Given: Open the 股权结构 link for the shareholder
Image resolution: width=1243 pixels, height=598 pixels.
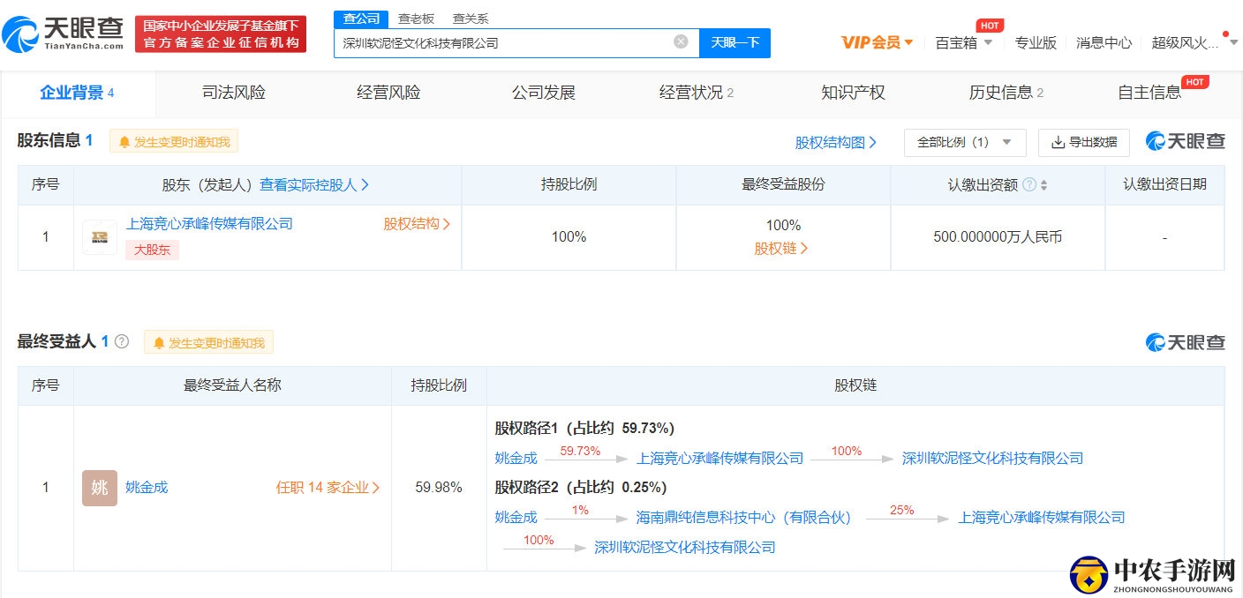Looking at the screenshot, I should 417,224.
